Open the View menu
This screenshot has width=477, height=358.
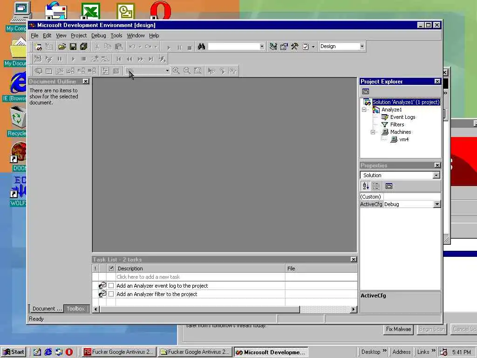pos(61,35)
